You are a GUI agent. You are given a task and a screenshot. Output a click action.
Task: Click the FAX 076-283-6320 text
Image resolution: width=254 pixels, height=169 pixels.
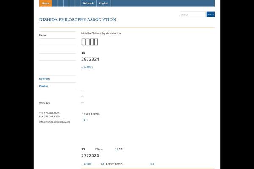coord(50,117)
